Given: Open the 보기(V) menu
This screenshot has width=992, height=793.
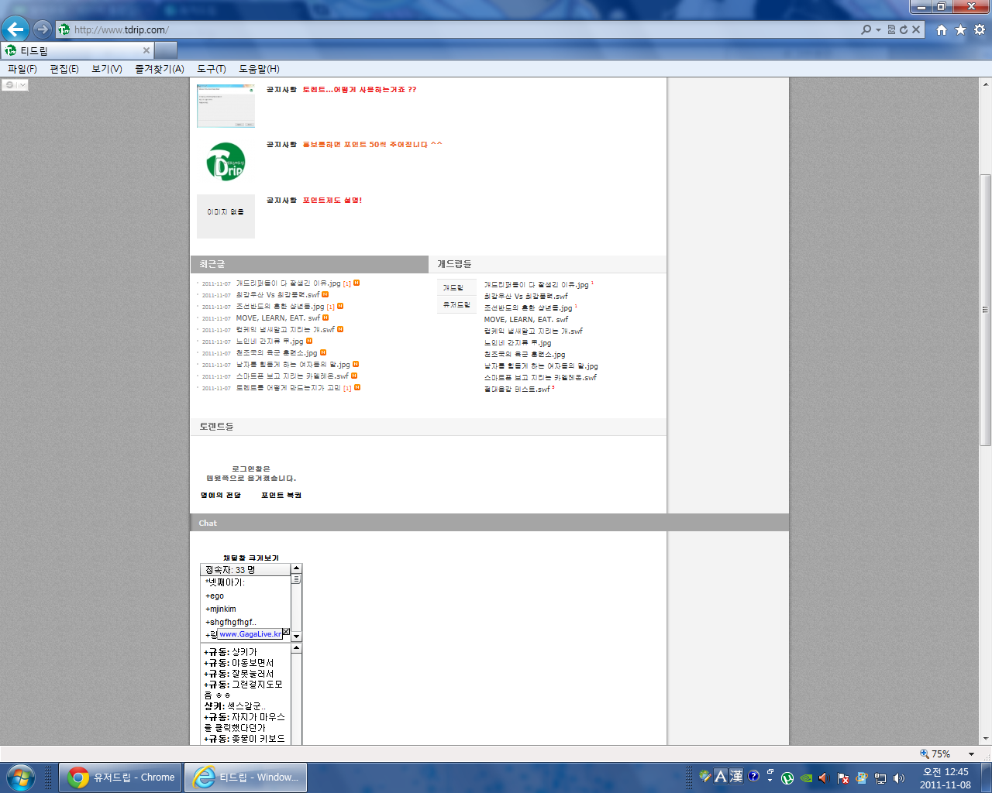Looking at the screenshot, I should pyautogui.click(x=107, y=69).
